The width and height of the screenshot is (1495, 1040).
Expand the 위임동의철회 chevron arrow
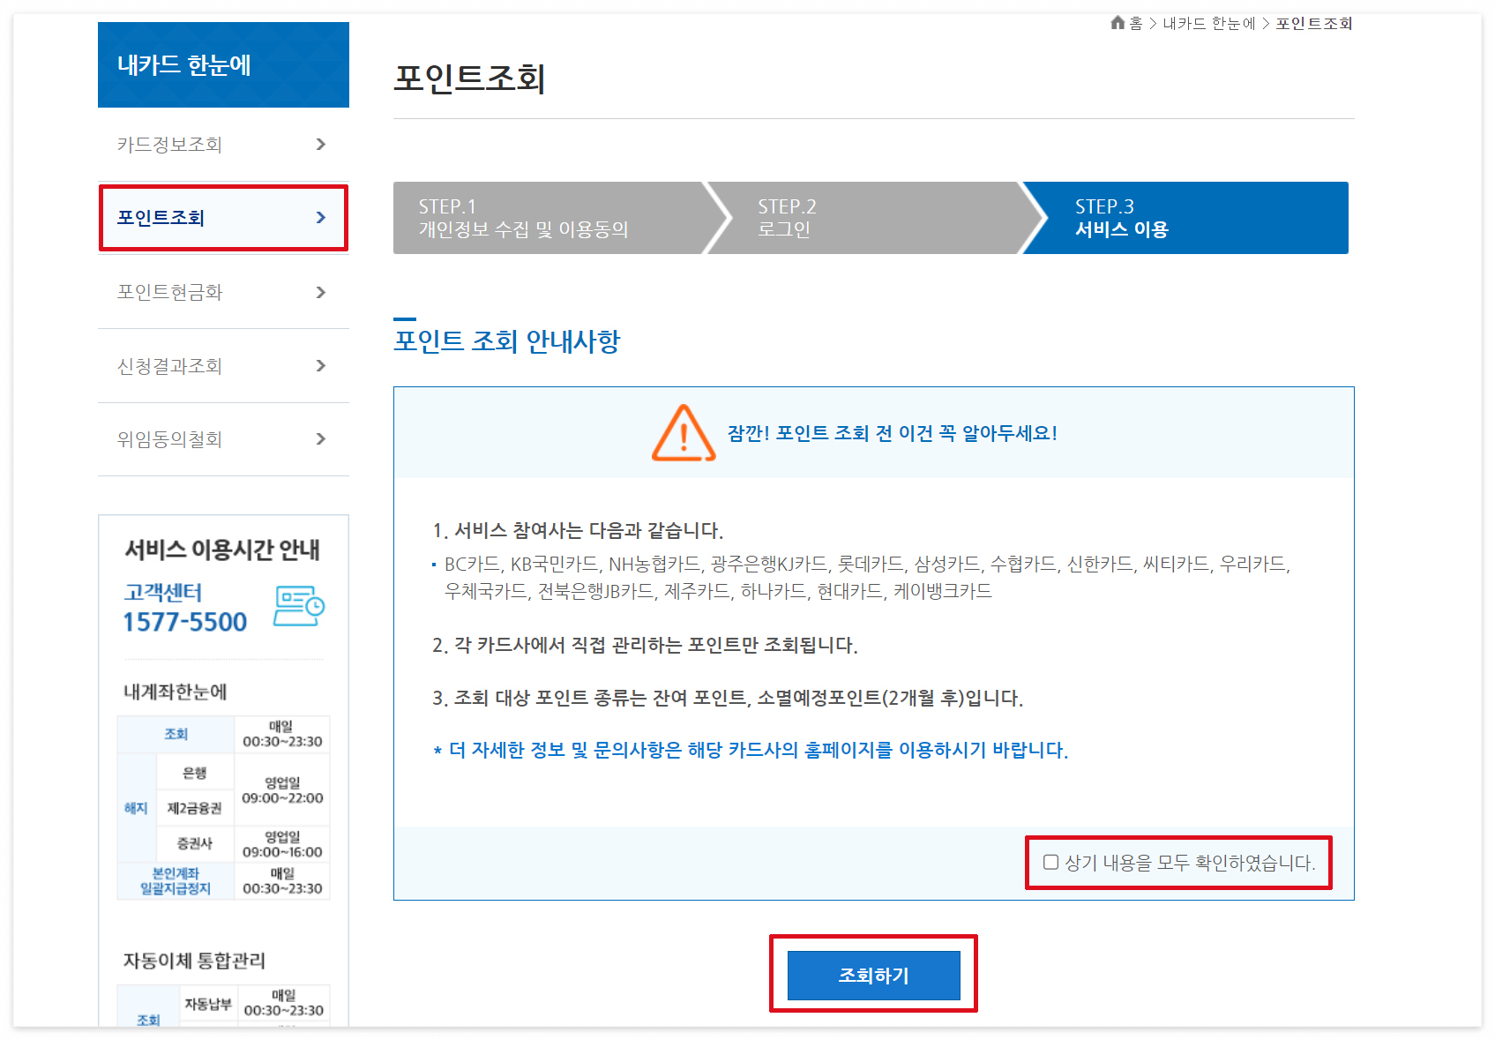(x=321, y=439)
